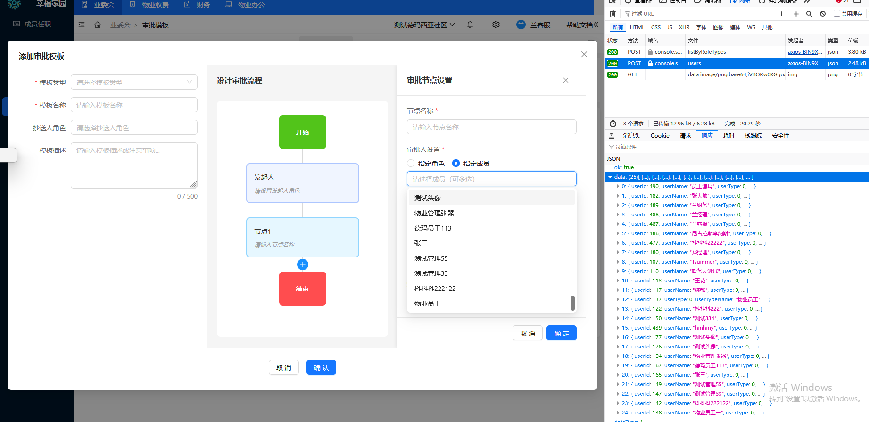Click the member dropdown list scrollbar
Image resolution: width=869 pixels, height=422 pixels.
(573, 303)
